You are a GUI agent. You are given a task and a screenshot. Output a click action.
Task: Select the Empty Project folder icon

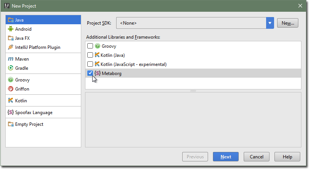(11, 124)
